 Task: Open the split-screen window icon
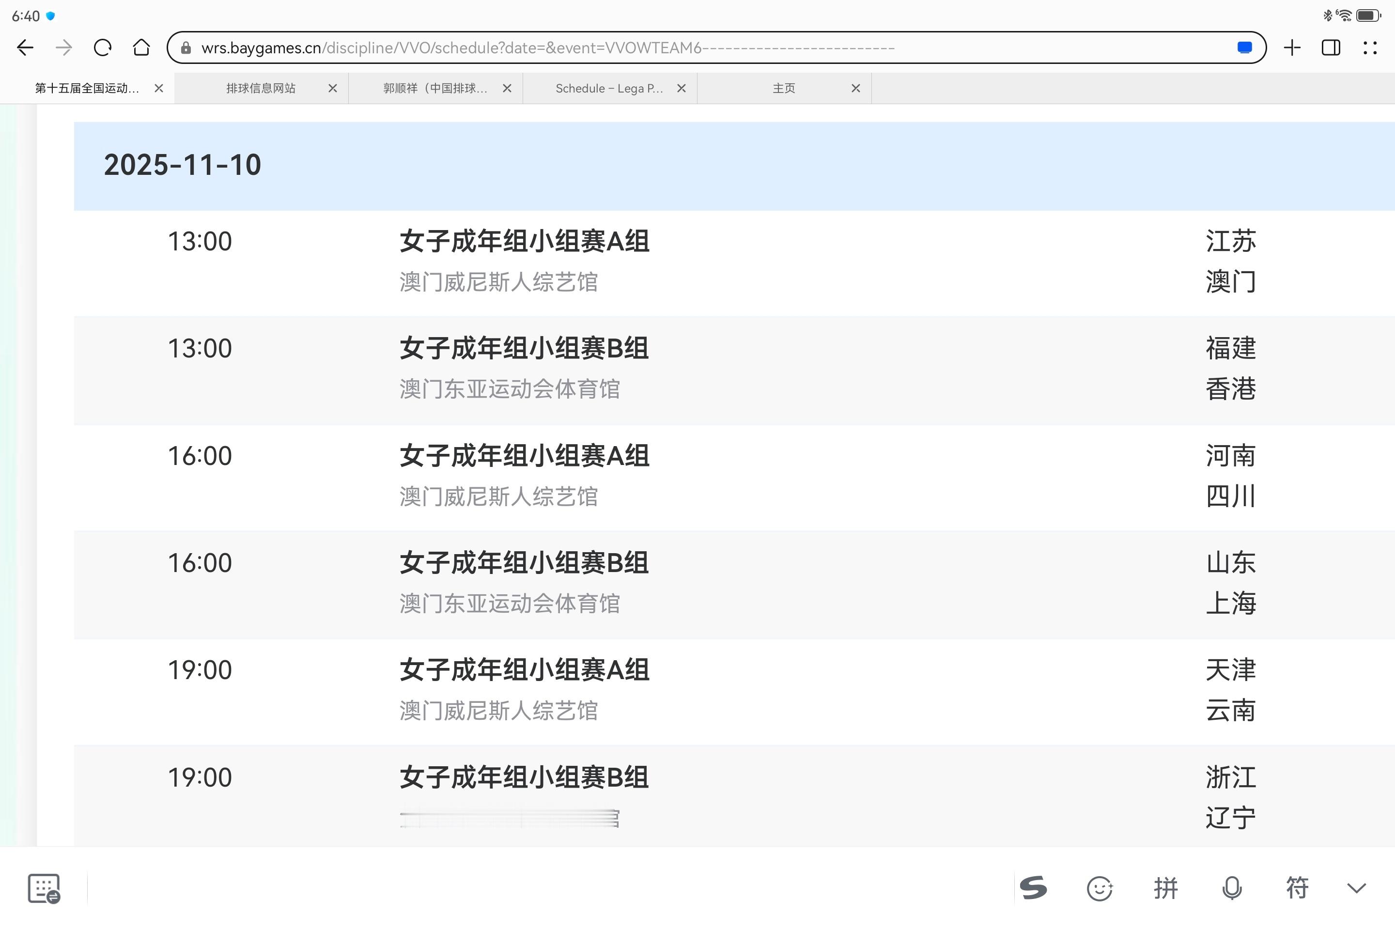click(1331, 47)
